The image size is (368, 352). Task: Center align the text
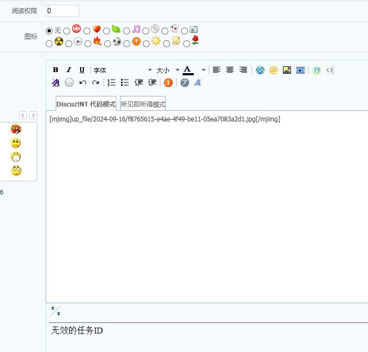click(230, 70)
